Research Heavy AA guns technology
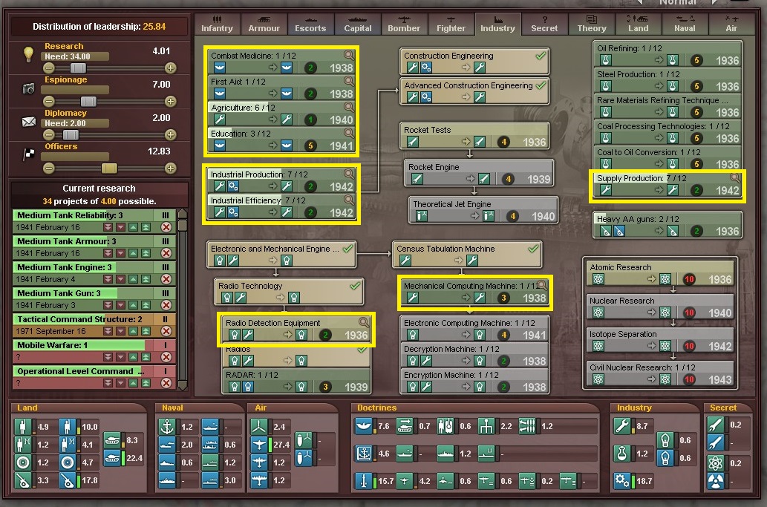 [668, 225]
